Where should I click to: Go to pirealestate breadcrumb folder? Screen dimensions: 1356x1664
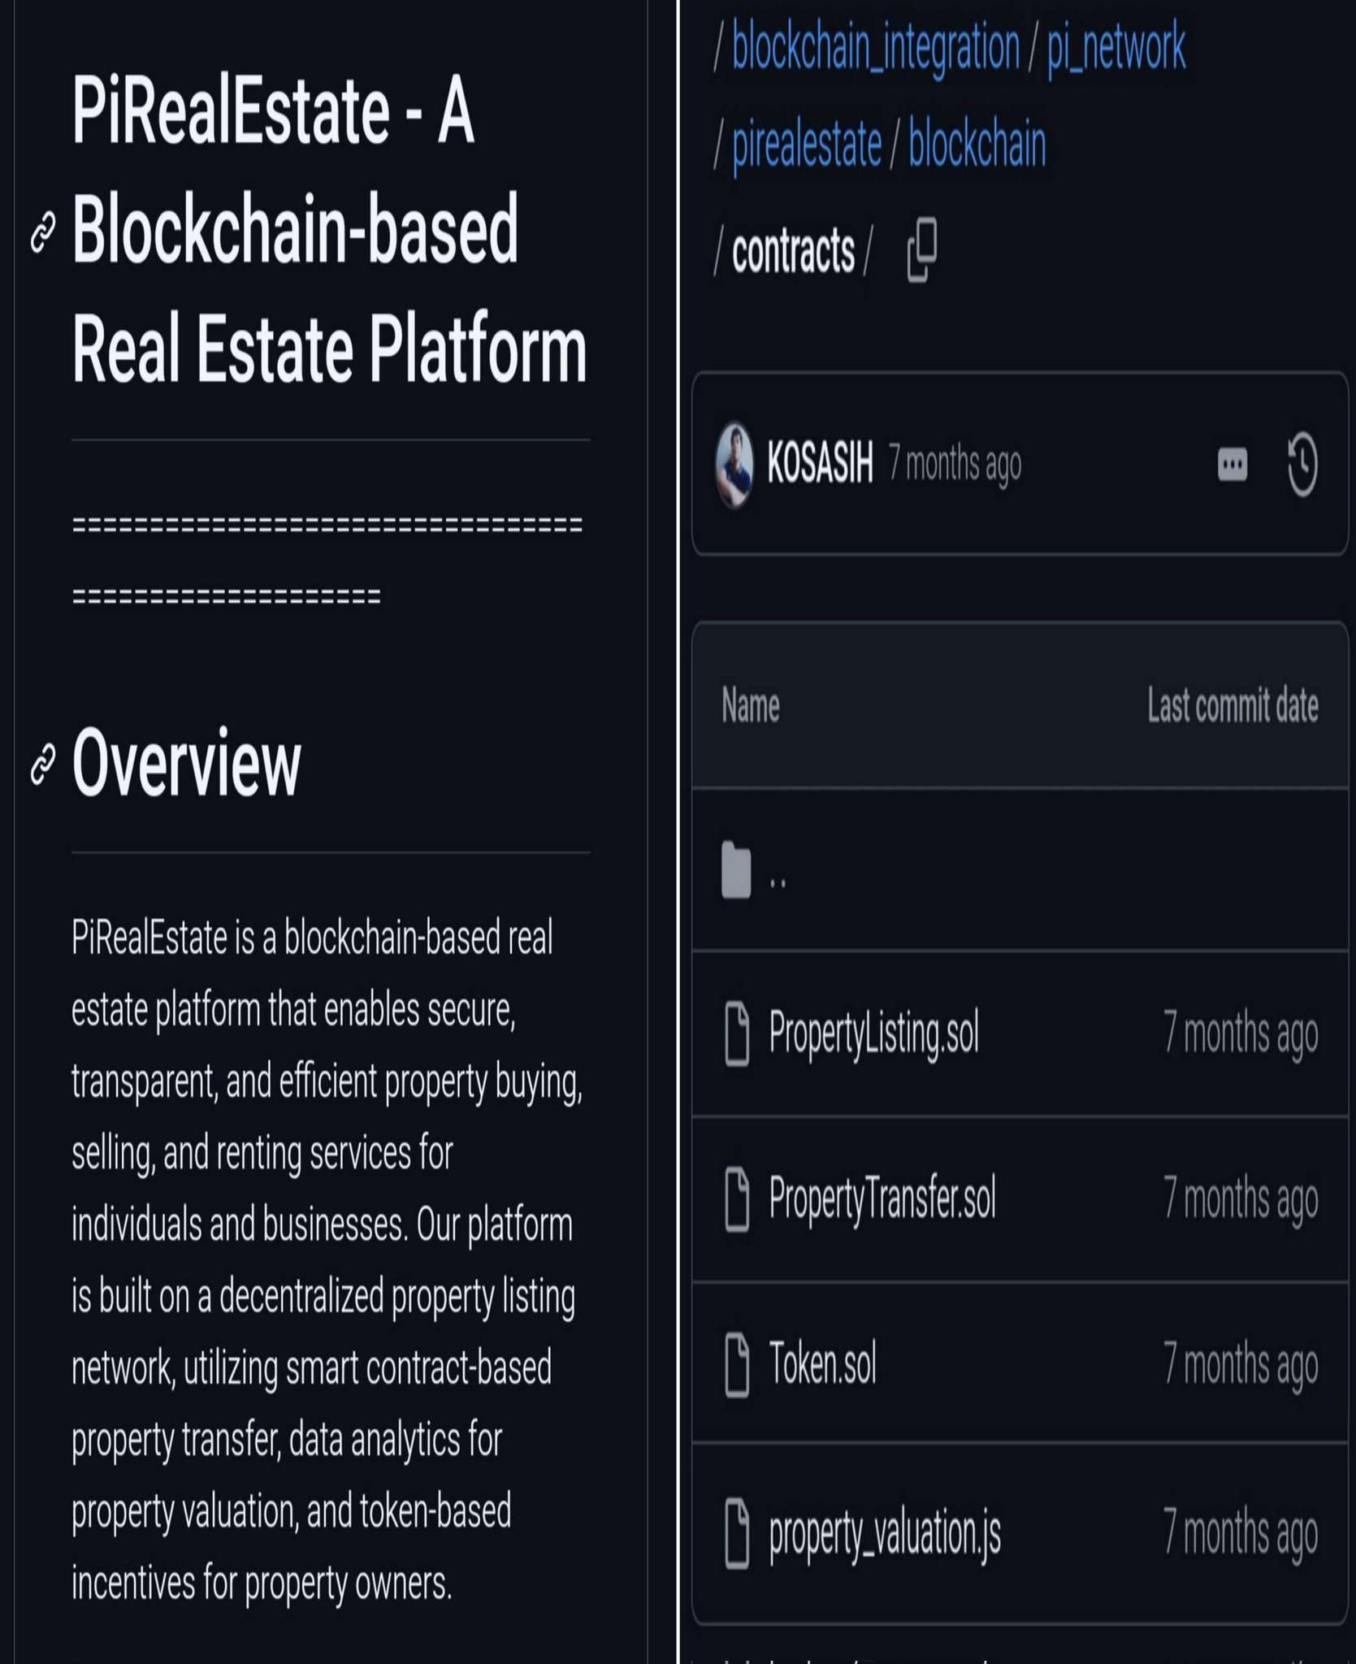(x=807, y=145)
